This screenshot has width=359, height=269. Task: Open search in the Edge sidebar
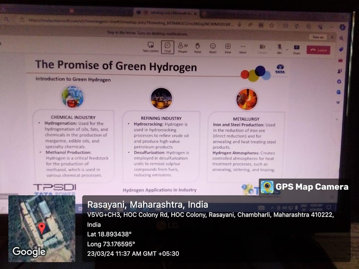tap(341, 39)
